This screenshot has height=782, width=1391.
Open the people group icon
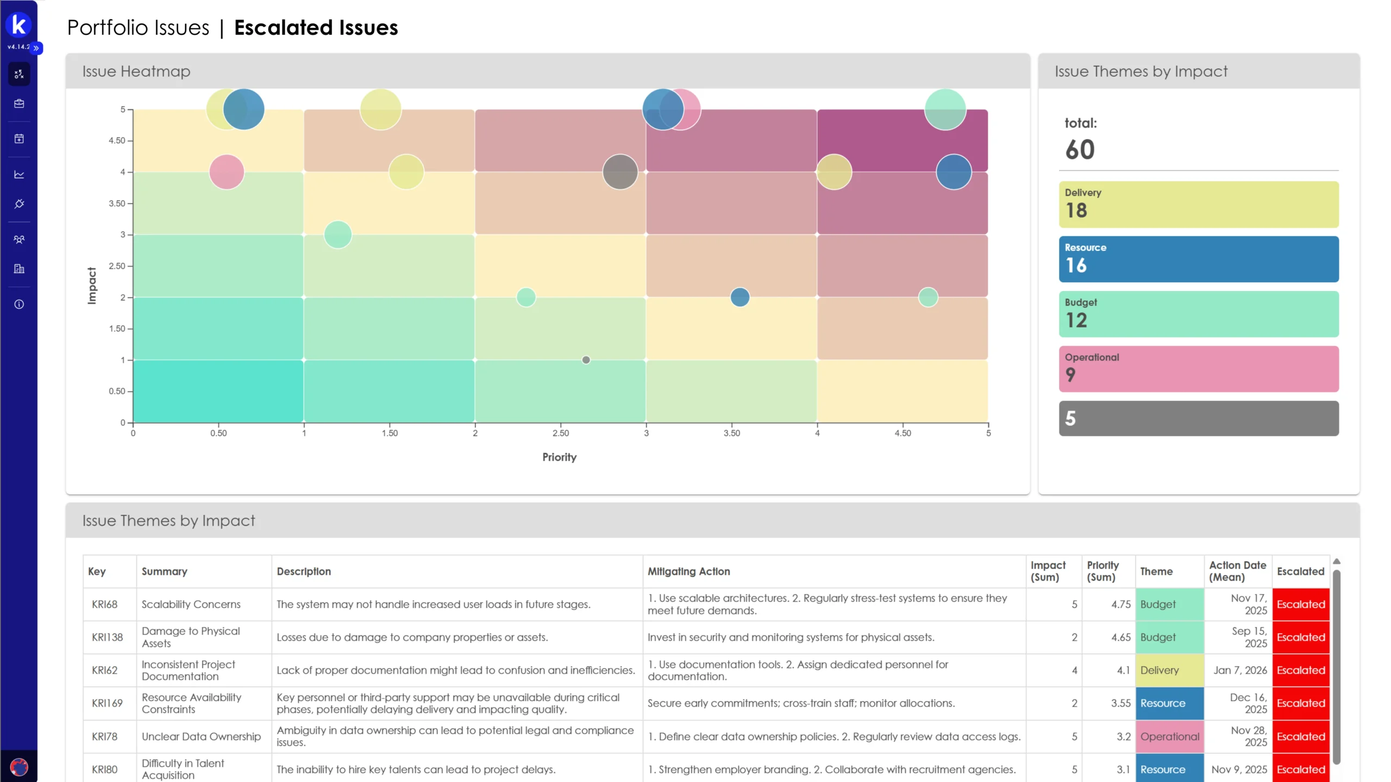[x=19, y=239]
